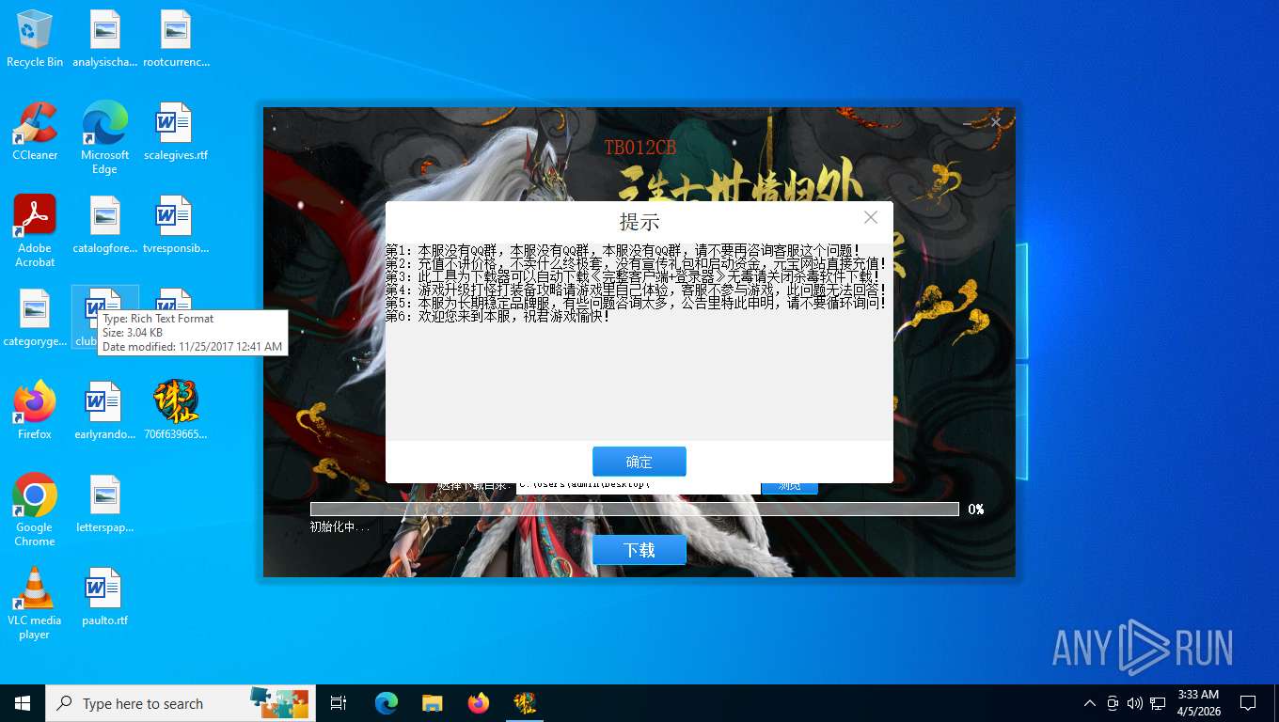Open the 3:33 AM clock and calendar

click(1198, 703)
